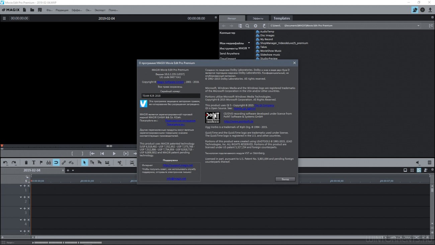This screenshot has width=435, height=245.
Task: Undo the last action
Action: (5, 163)
